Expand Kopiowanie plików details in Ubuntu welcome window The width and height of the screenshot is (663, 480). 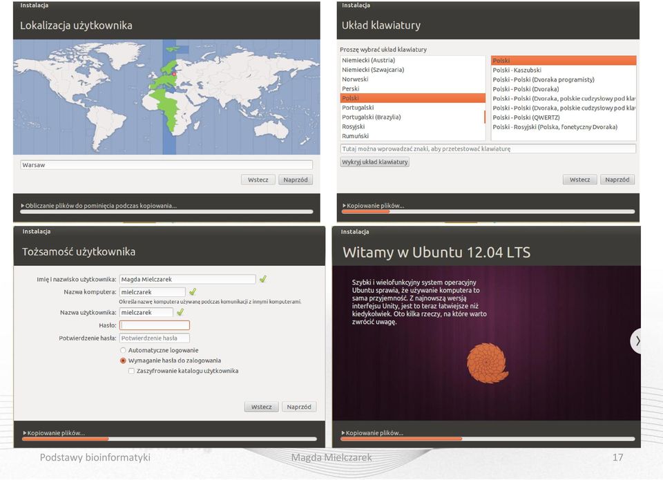(x=343, y=432)
